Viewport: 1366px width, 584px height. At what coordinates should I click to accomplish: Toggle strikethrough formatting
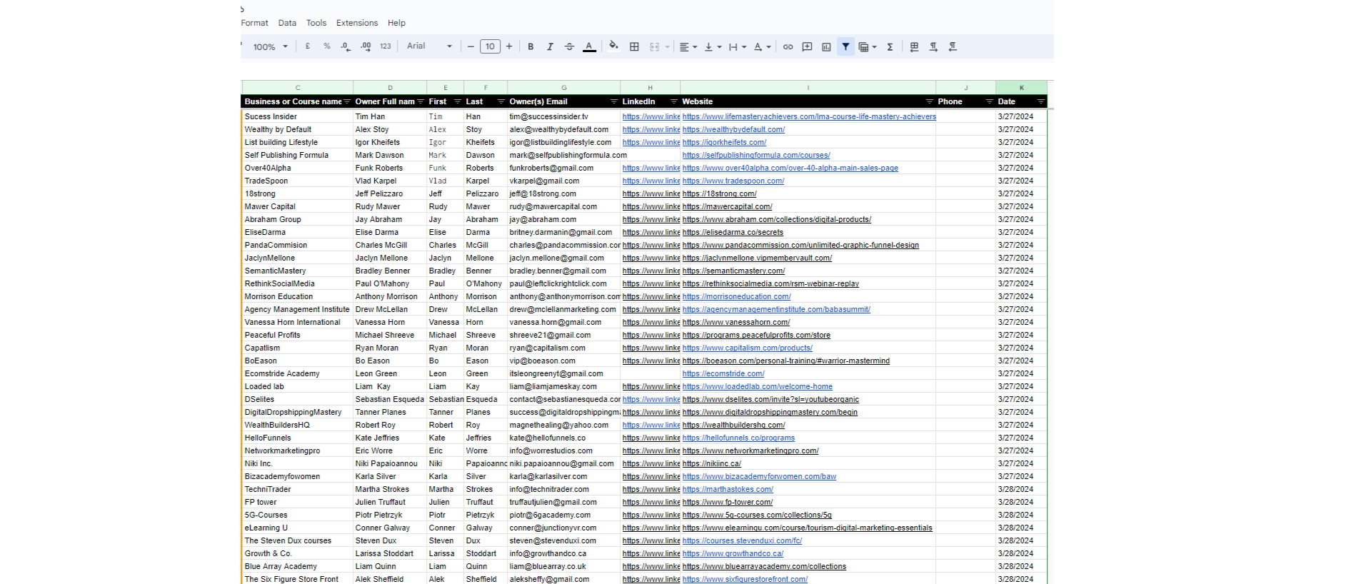(x=569, y=46)
